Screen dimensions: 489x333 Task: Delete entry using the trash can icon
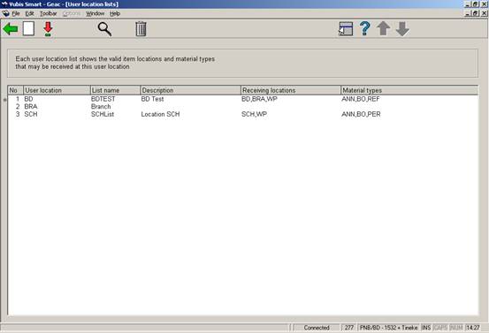141,29
